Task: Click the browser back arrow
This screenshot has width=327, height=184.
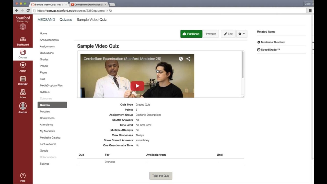Action: [17, 11]
